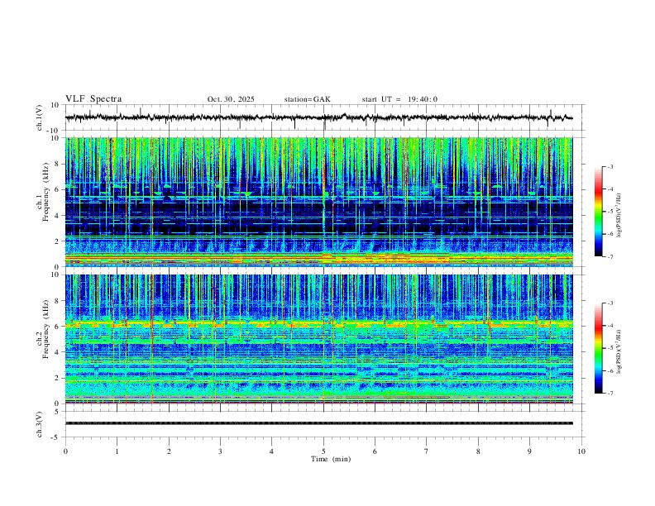The height and width of the screenshot is (506, 655).
Task: Click the ch.2 spectrogram colorbar
Action: click(598, 348)
